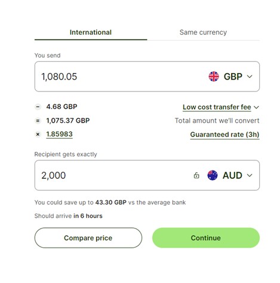The image size is (280, 283).
Task: Click the Continue button
Action: pos(206,238)
